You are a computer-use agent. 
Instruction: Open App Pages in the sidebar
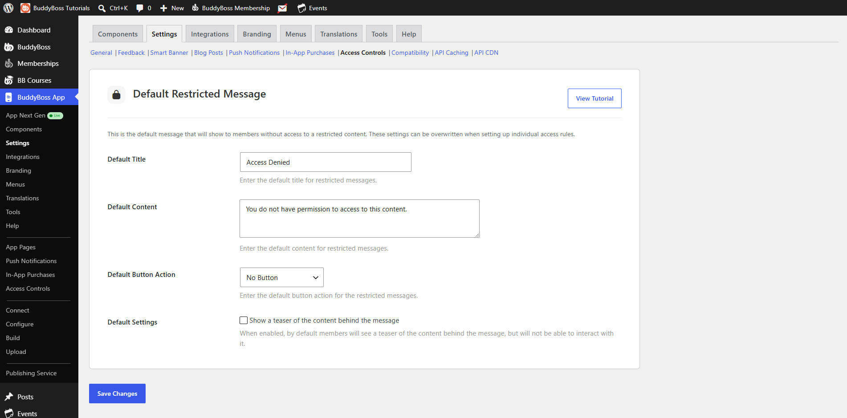point(20,247)
